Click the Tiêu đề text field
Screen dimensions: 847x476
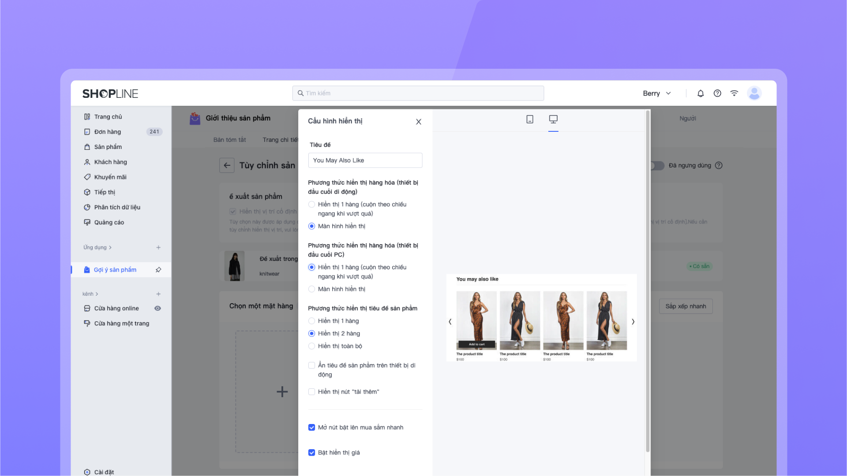(x=365, y=160)
